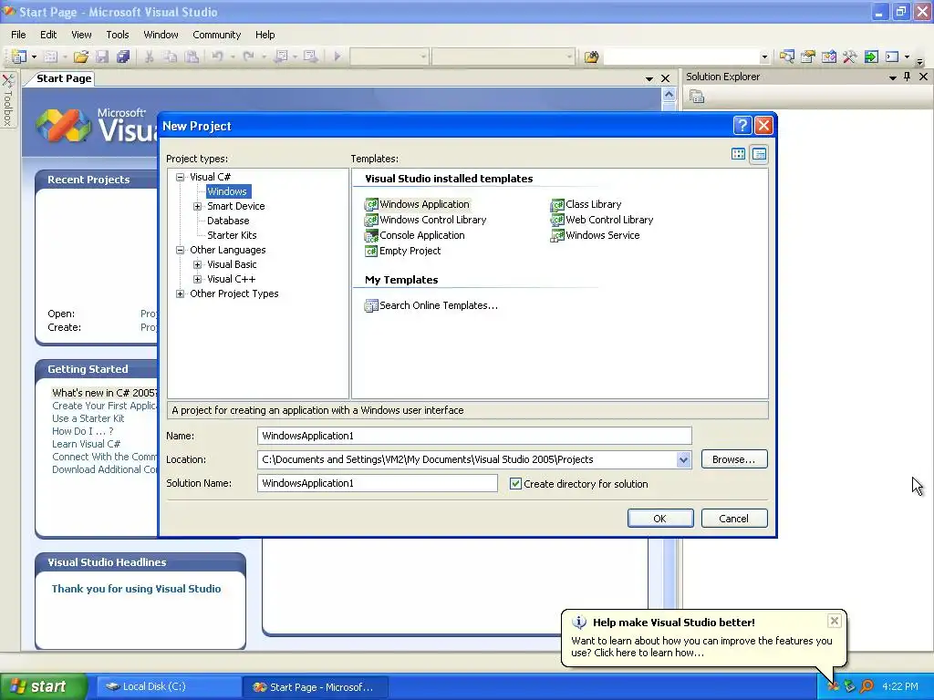Collapse the Other Languages tree node
934x700 pixels.
181,250
